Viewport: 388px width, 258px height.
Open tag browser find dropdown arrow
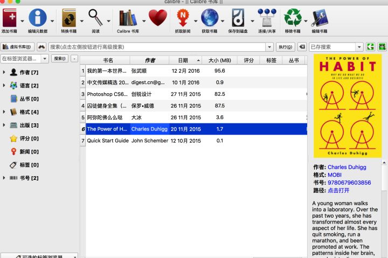tap(45, 59)
